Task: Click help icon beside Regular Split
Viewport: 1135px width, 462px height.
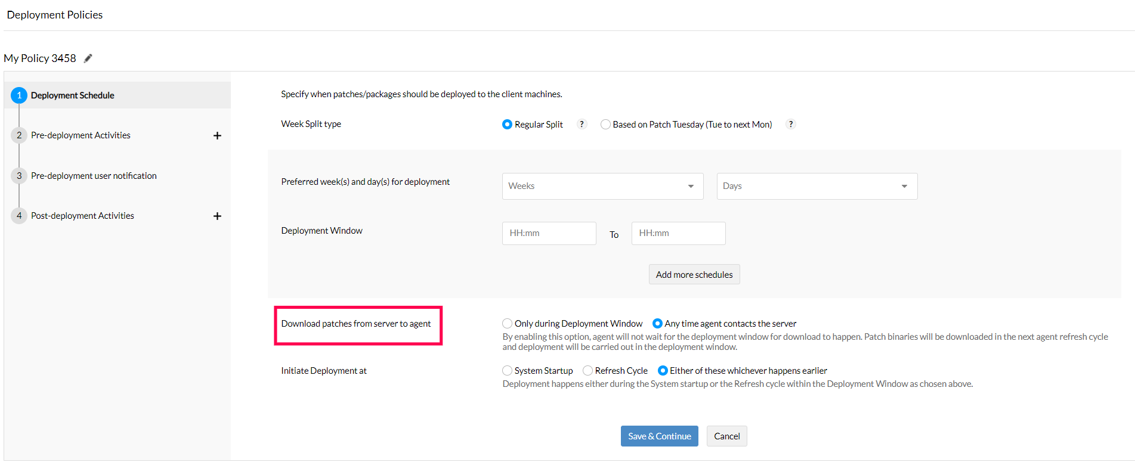Action: coord(582,124)
